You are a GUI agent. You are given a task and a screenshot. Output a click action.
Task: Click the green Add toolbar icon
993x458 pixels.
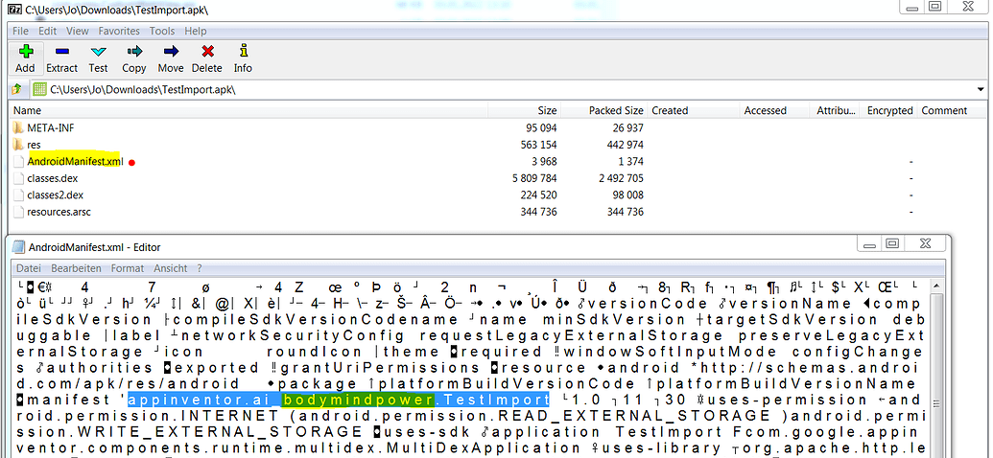25,52
